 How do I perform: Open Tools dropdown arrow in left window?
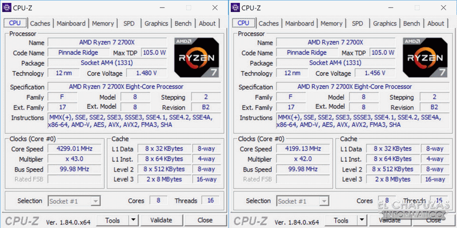tap(133, 220)
